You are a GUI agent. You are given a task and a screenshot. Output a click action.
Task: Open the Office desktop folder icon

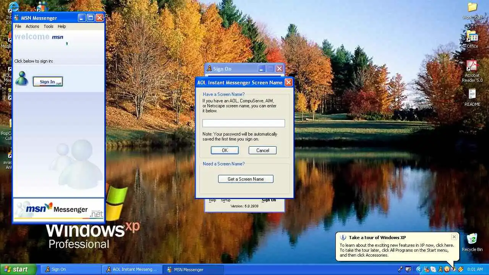[x=473, y=40]
